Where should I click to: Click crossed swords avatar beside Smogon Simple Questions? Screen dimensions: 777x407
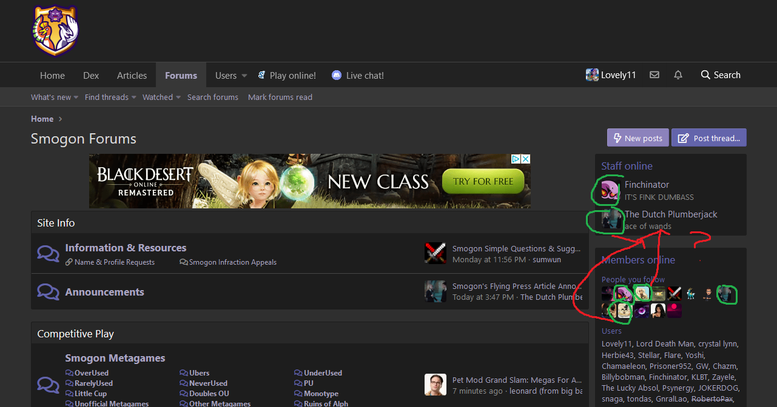[436, 253]
